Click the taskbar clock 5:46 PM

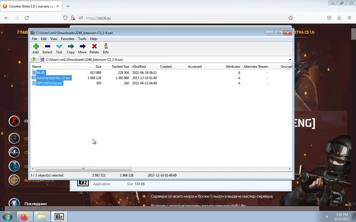[342, 214]
